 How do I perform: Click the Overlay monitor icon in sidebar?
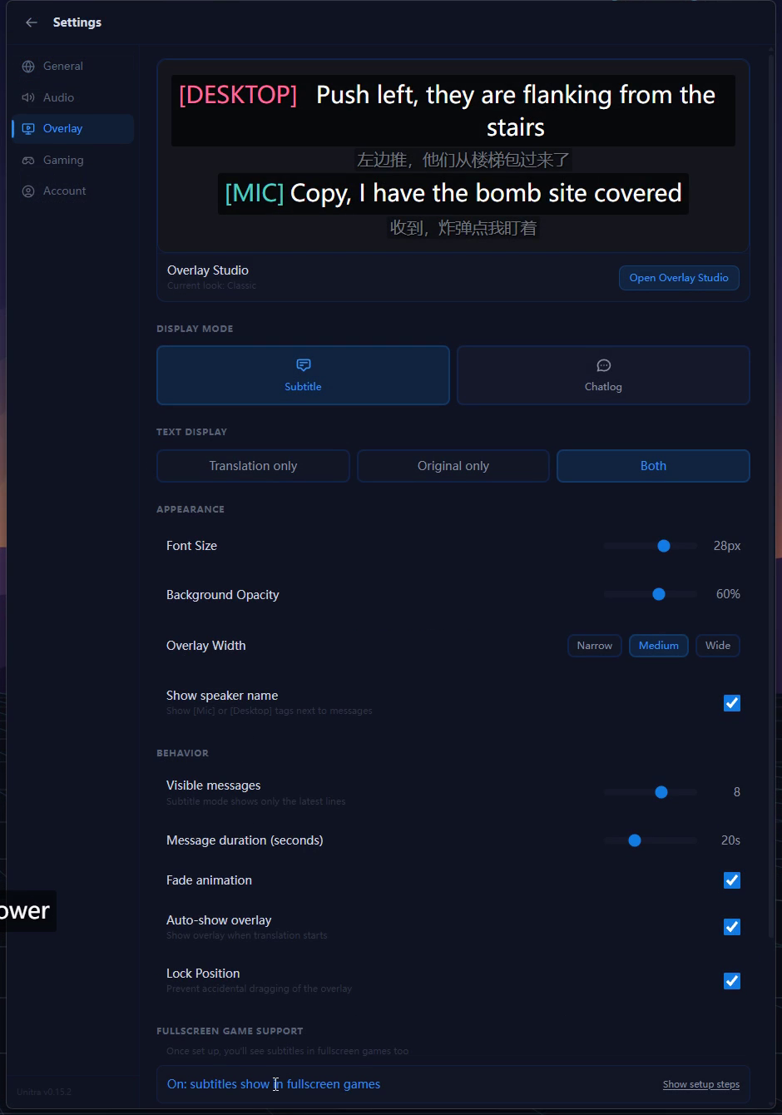pos(28,129)
